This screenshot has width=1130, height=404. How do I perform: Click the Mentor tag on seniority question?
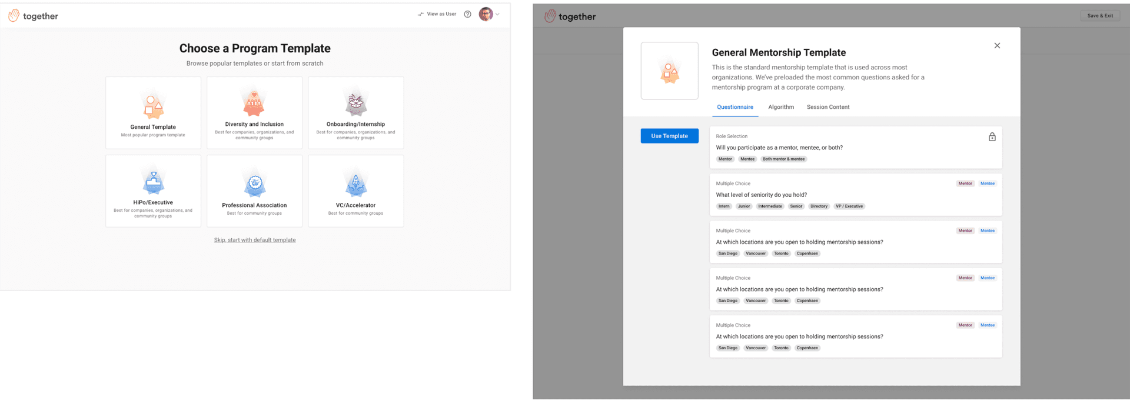pos(965,183)
